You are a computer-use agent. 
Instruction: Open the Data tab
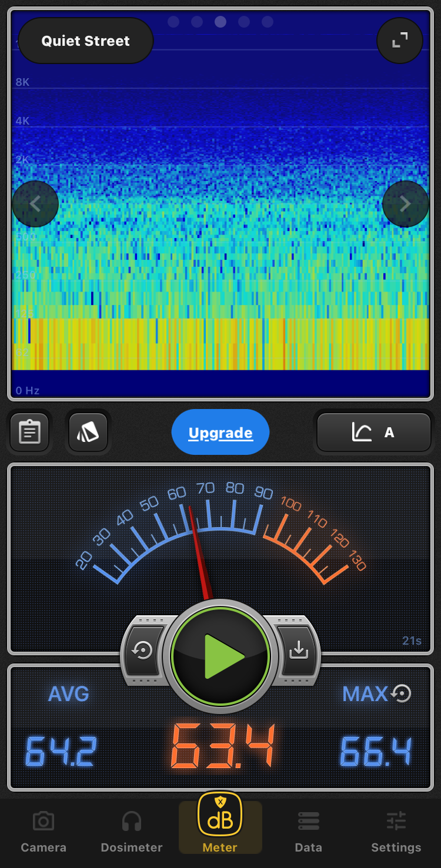coord(308,832)
